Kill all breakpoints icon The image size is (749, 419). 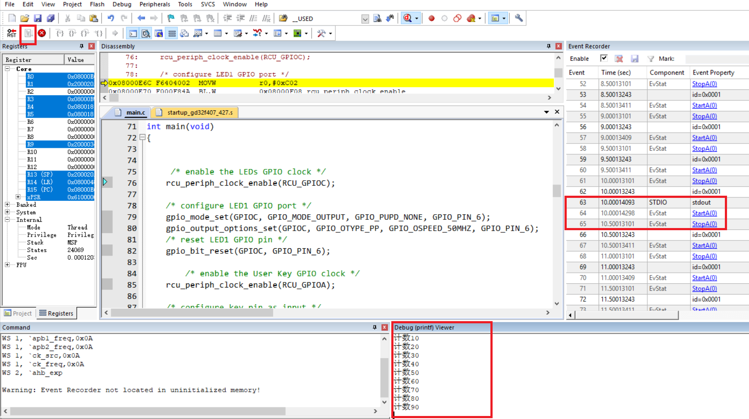tap(471, 18)
